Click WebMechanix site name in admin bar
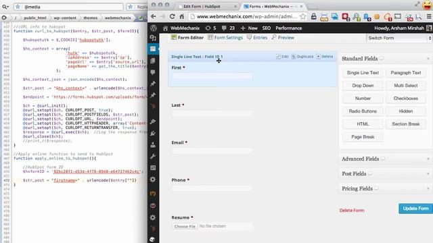433x243 pixels. [181, 28]
